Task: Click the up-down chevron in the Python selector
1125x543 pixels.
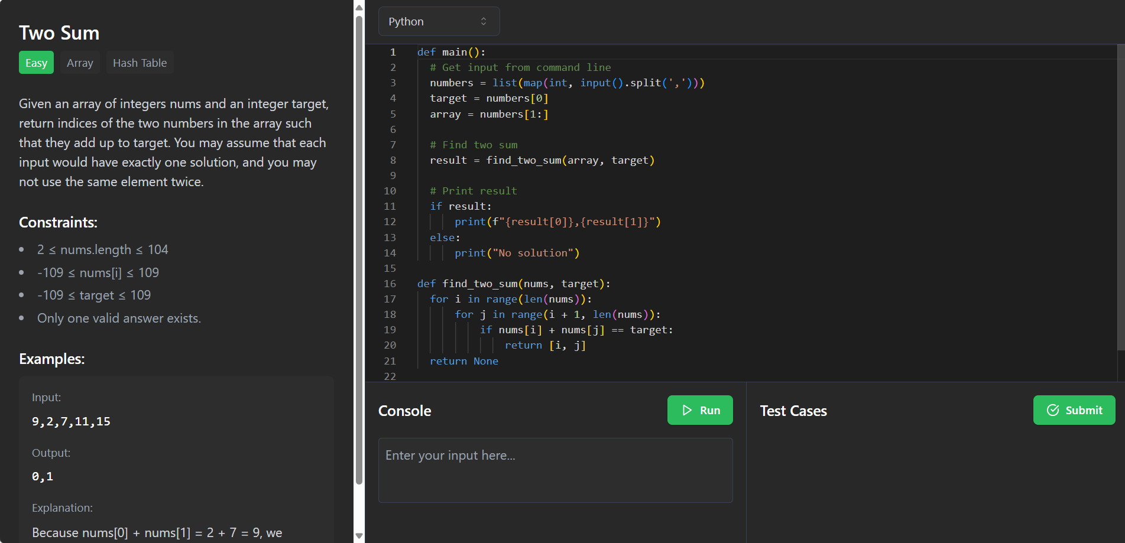Action: (x=484, y=21)
